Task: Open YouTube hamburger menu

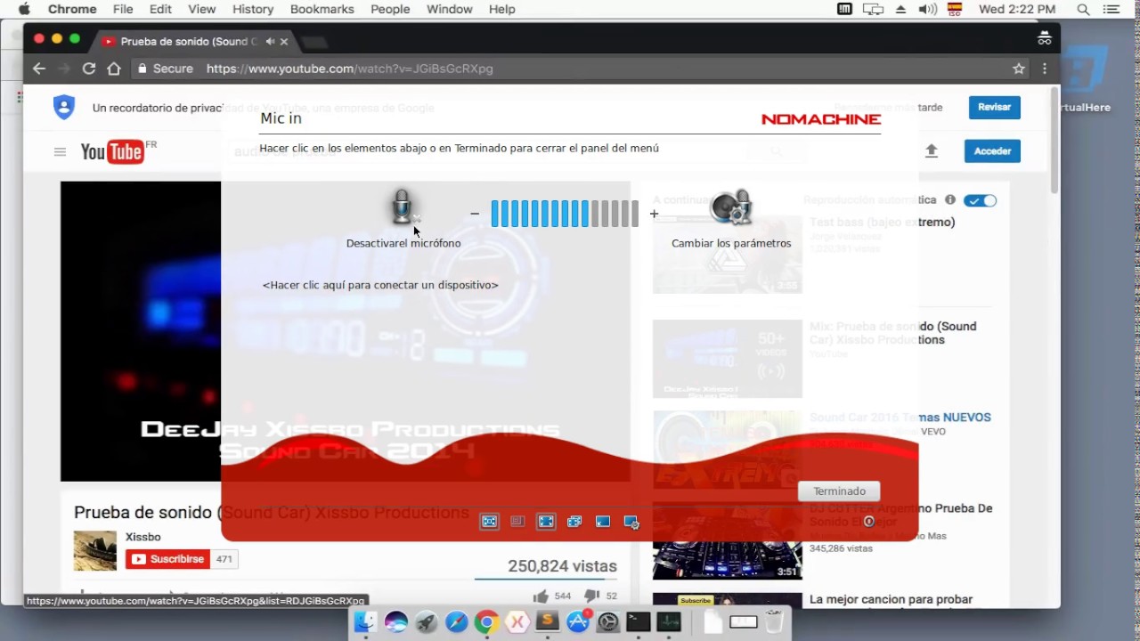Action: (60, 152)
